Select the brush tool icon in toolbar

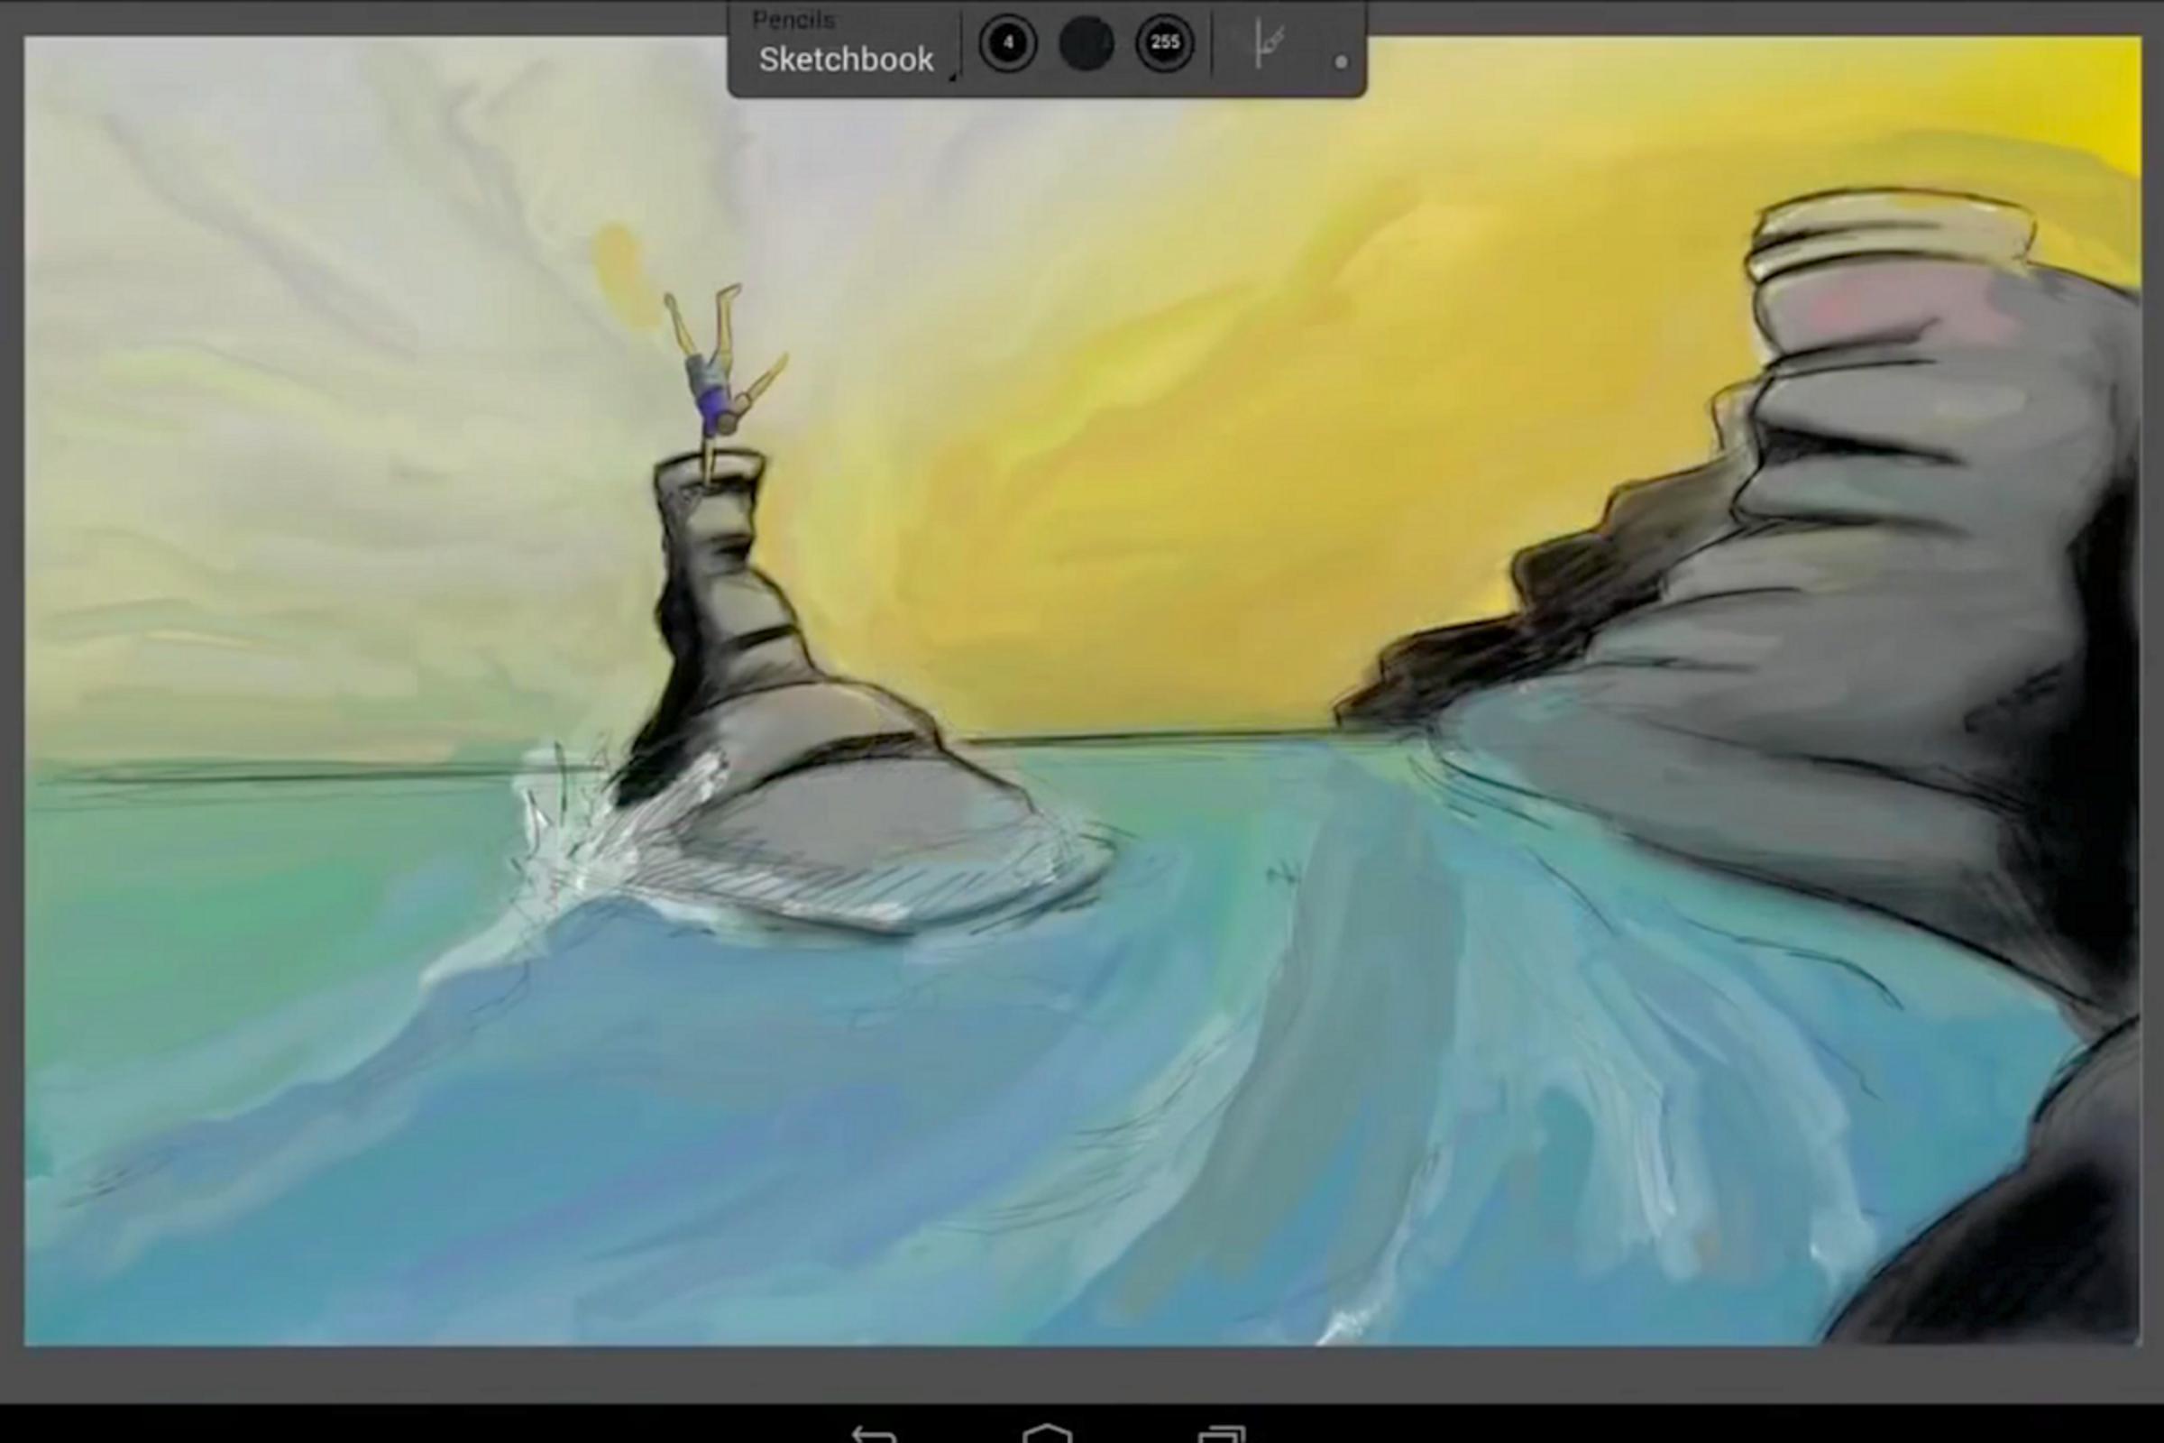coord(1269,44)
